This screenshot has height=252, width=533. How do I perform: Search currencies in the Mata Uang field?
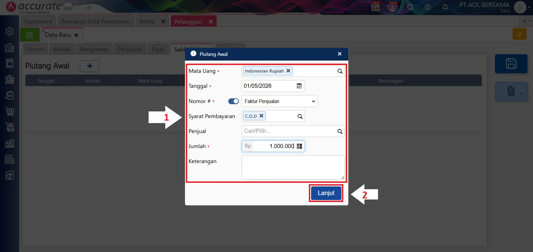coord(340,71)
